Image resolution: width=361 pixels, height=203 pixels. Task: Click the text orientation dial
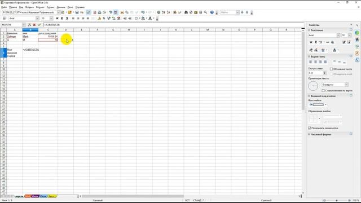(313, 86)
